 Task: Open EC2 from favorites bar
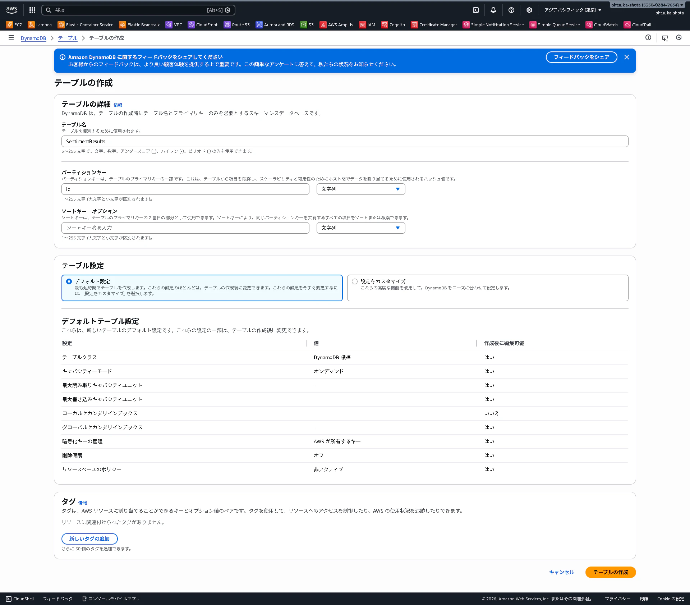pos(14,25)
